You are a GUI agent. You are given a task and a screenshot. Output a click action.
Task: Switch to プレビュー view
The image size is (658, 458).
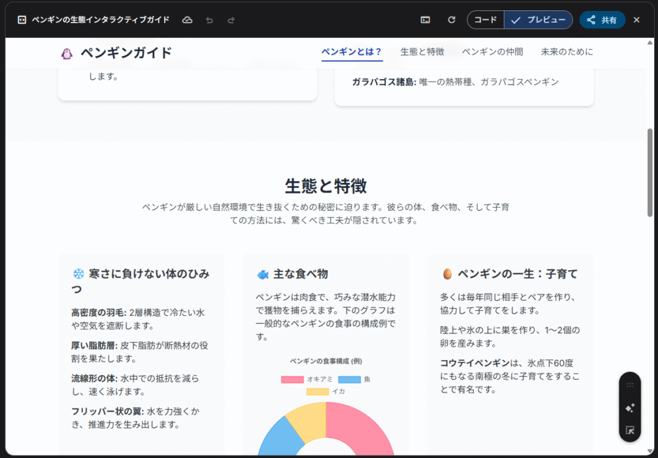(x=538, y=20)
